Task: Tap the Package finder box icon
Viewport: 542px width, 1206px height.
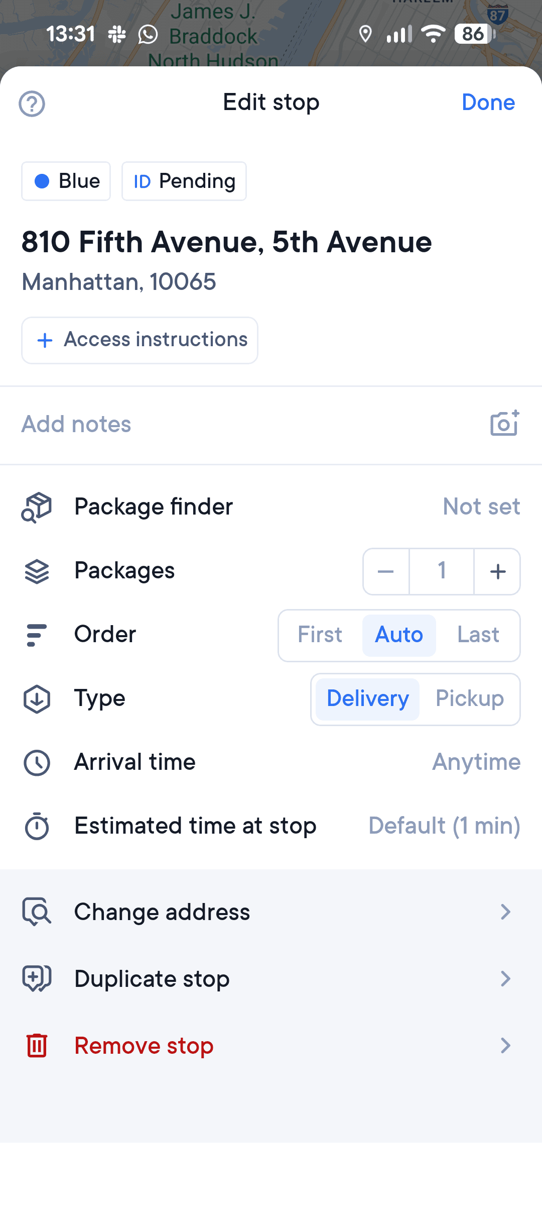Action: pyautogui.click(x=37, y=507)
